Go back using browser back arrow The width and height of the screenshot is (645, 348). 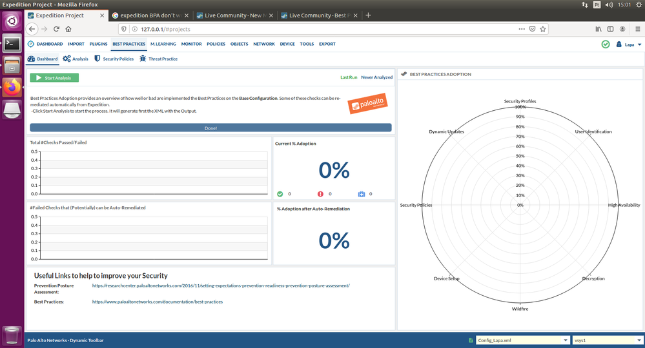coord(32,29)
